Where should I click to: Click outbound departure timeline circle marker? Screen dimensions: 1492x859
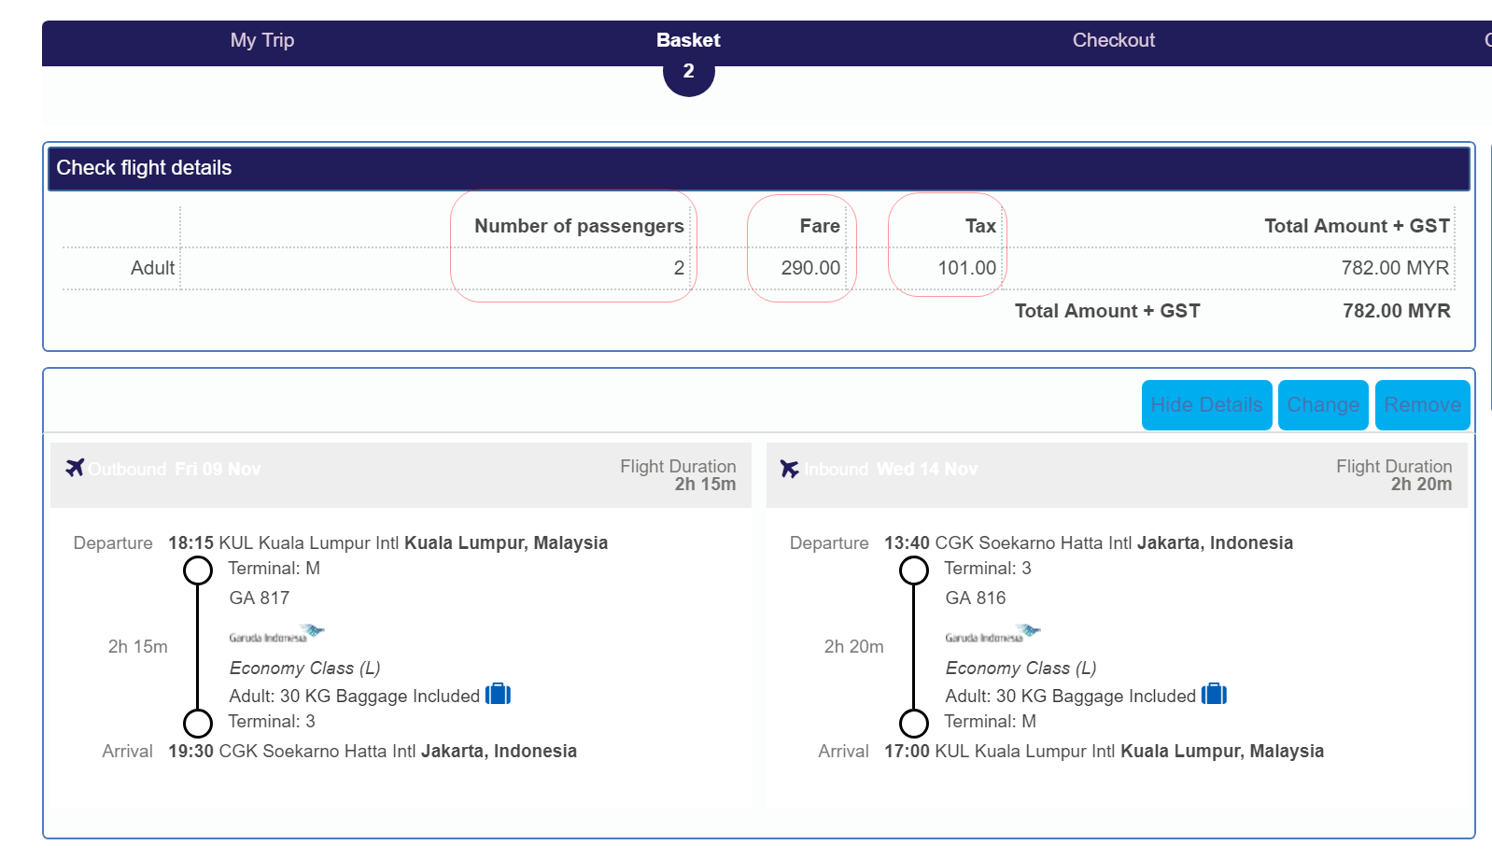[198, 570]
